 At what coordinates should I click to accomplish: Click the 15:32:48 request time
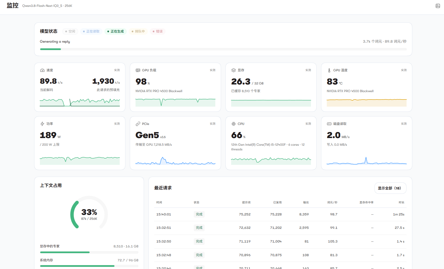(x=164, y=255)
